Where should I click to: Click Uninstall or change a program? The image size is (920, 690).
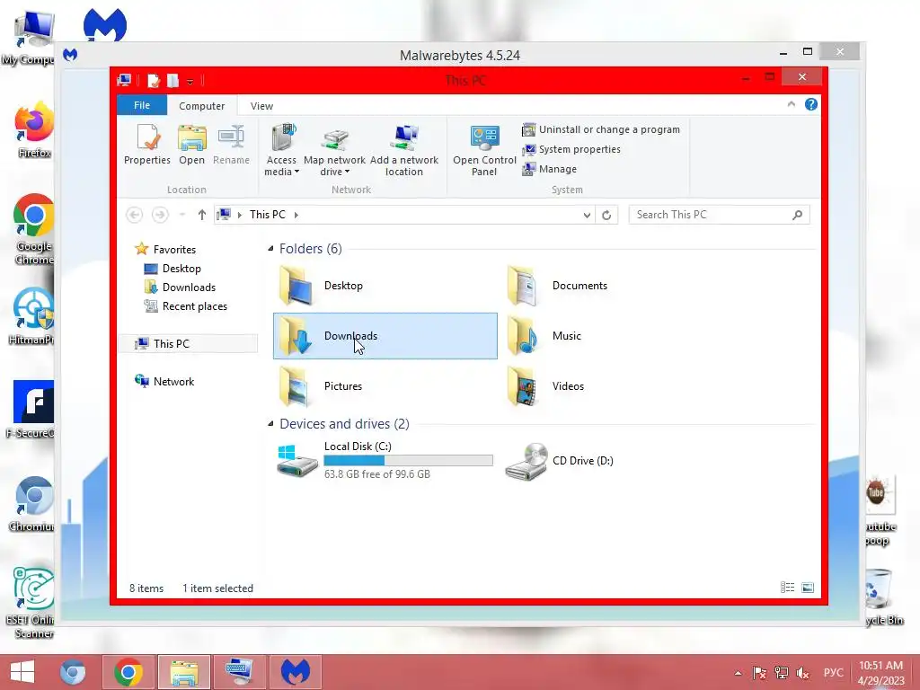[x=601, y=129]
